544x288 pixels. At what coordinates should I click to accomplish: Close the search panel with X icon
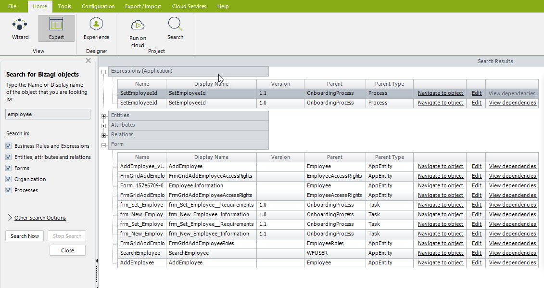[88, 61]
